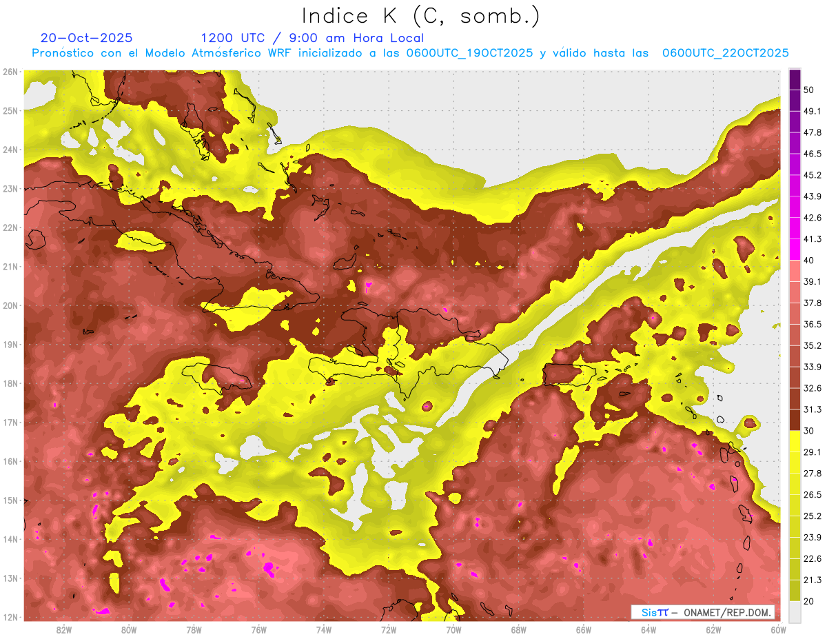Viewport: 827px width, 639px height.
Task: Click the legend value label 50
Action: (x=808, y=90)
